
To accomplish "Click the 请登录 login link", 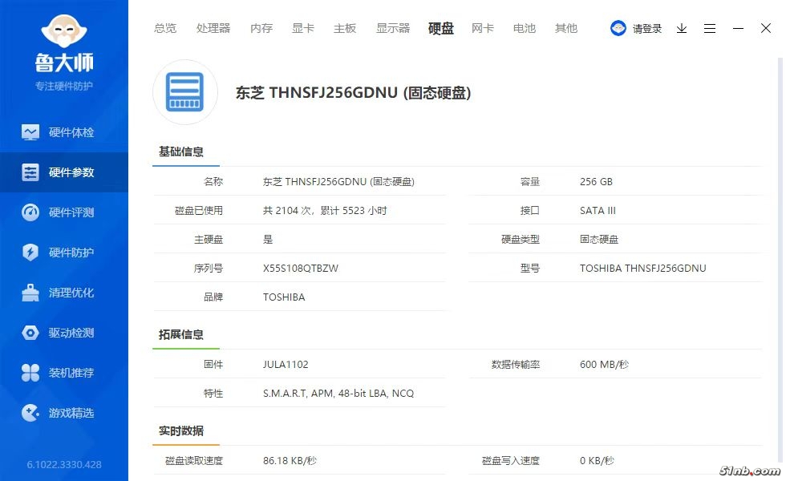I will click(647, 28).
